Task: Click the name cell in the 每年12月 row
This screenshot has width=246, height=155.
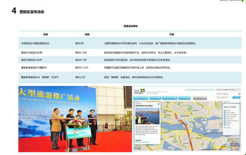Action: 40,77
